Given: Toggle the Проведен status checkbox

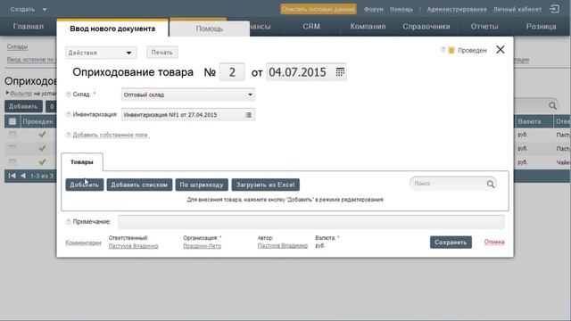Looking at the screenshot, I should point(451,50).
